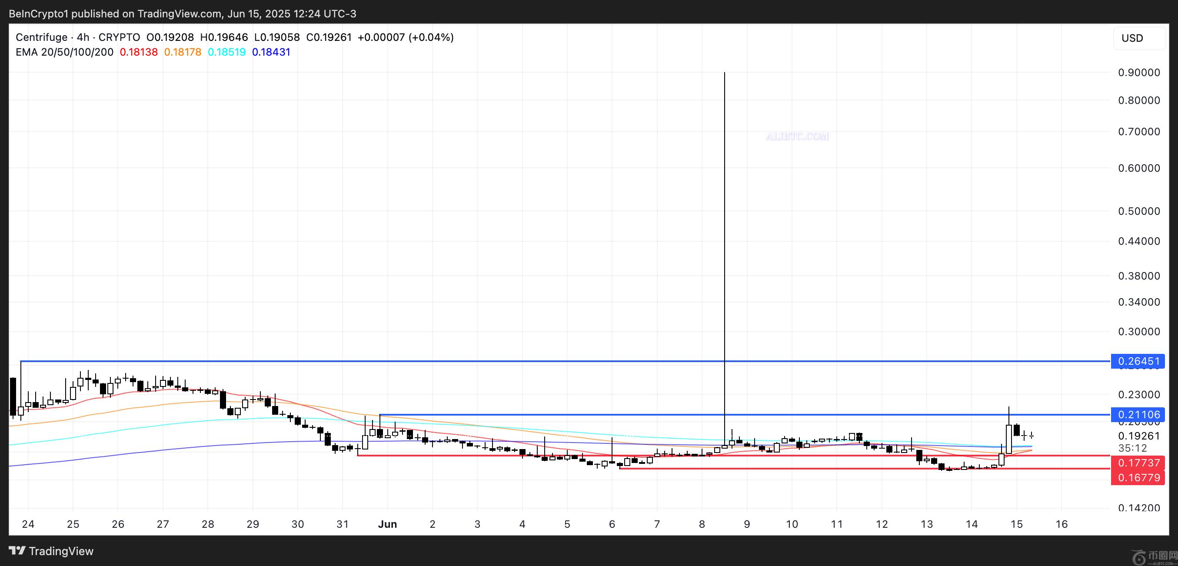Click the Centrifuge 4h CRYPTO symbol title
Image resolution: width=1178 pixels, height=566 pixels.
point(78,37)
